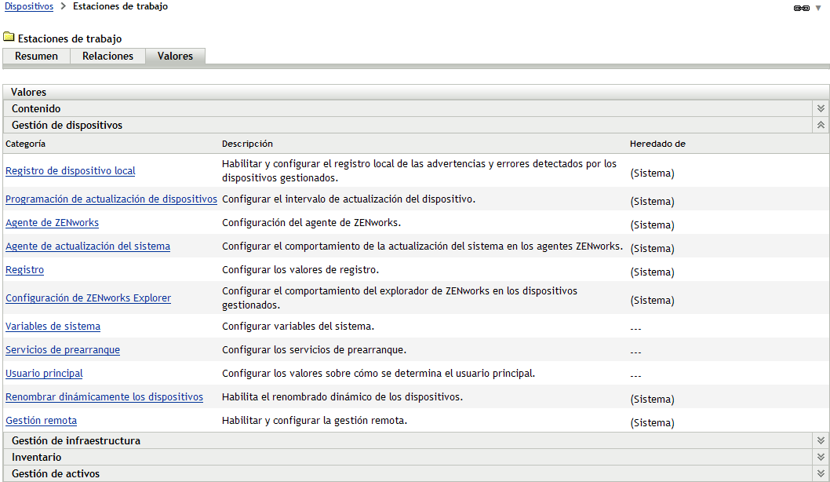Open the Gestión remota settings

[x=41, y=420]
